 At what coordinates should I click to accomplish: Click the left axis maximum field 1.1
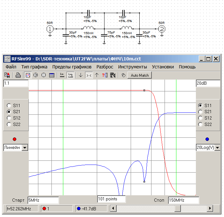pyautogui.click(x=16, y=83)
